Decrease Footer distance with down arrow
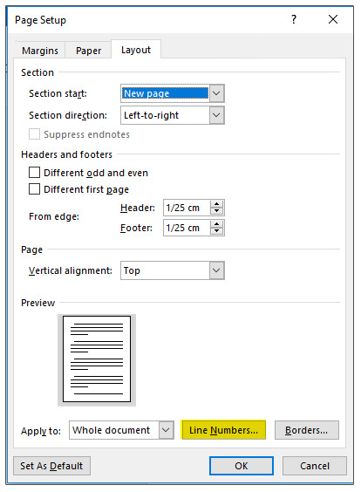 [216, 231]
